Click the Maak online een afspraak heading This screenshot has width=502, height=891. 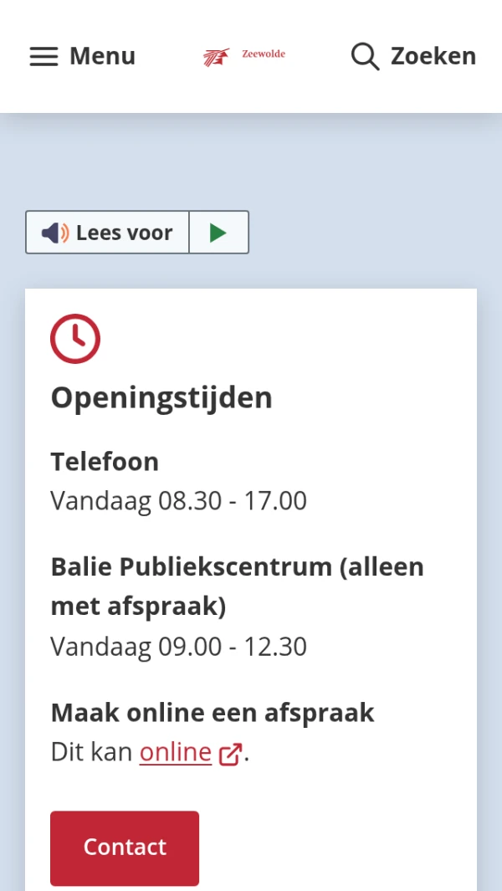(213, 713)
